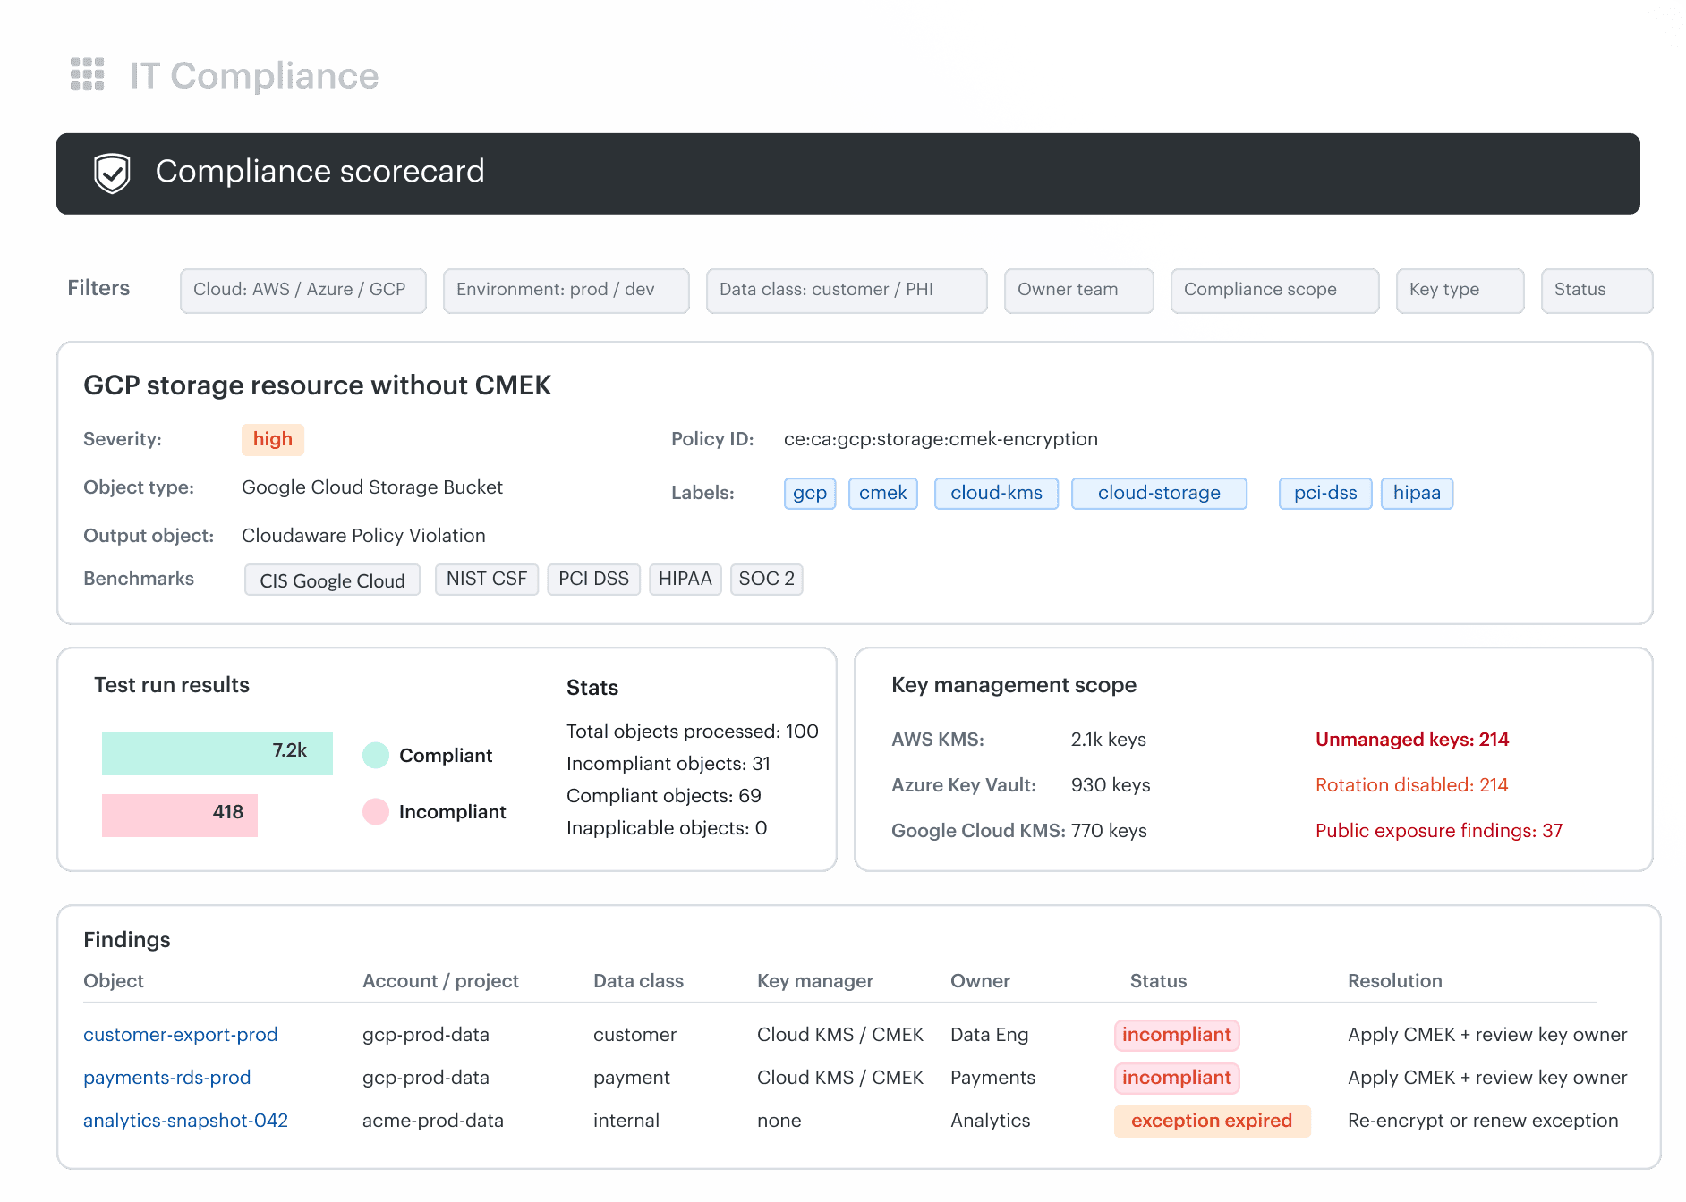The width and height of the screenshot is (1686, 1202).
Task: Select the cloud-kms label tag
Action: click(x=997, y=493)
